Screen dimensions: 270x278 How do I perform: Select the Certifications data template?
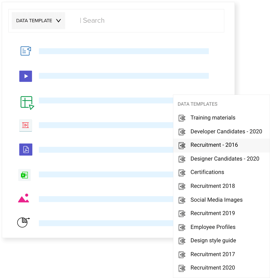tap(207, 172)
